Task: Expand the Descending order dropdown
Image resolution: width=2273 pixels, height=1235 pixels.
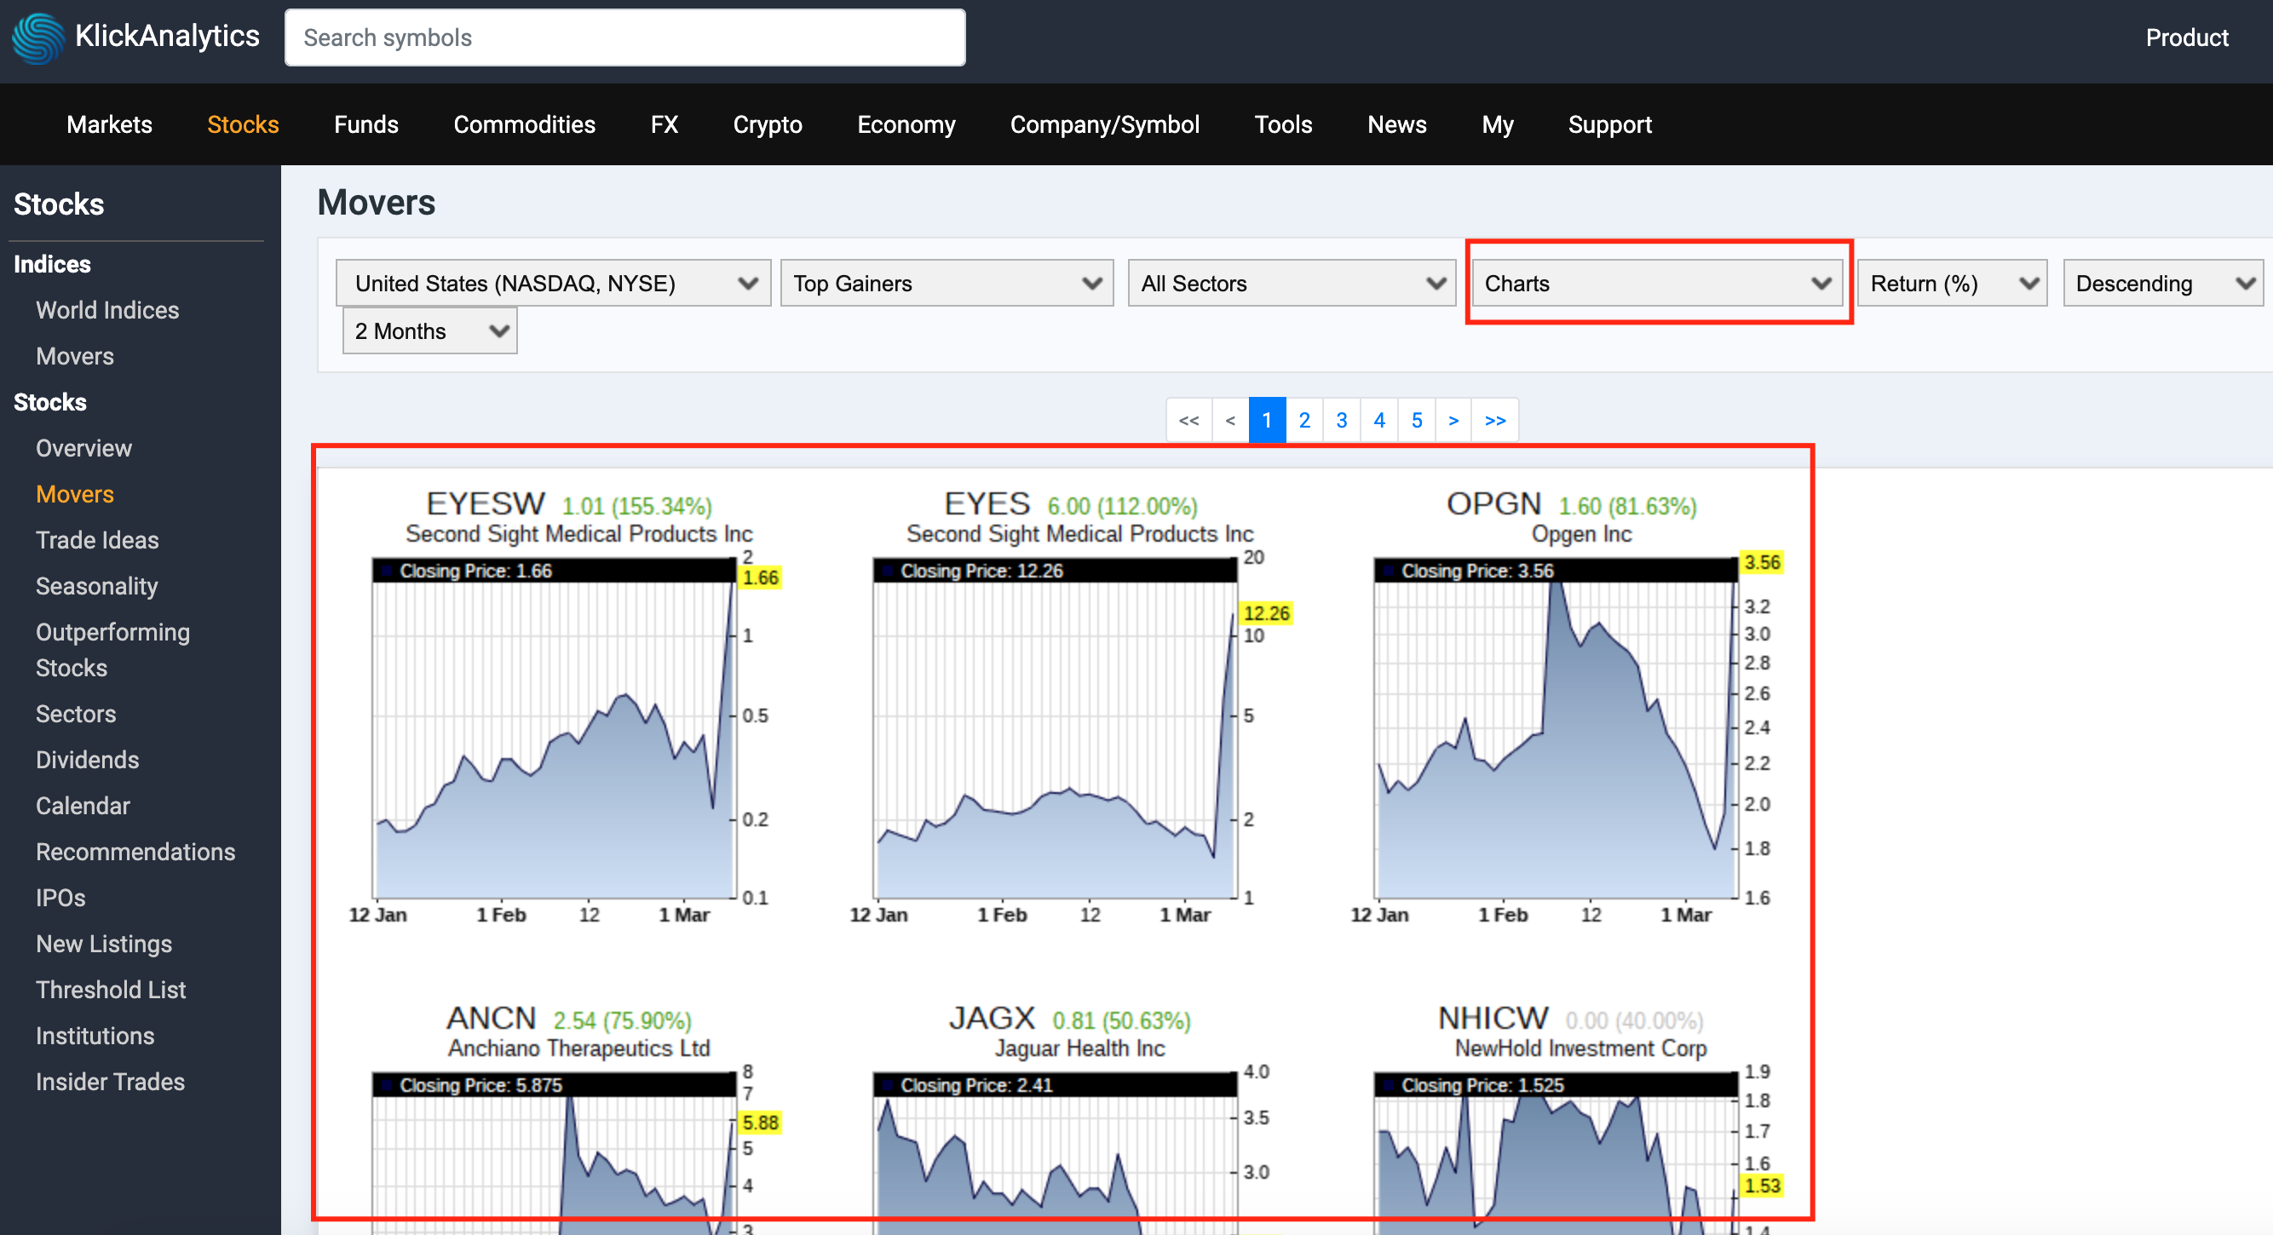Action: tap(2163, 283)
